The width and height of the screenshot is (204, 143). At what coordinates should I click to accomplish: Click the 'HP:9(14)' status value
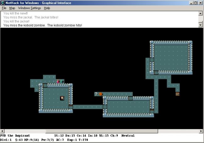(x=32, y=140)
